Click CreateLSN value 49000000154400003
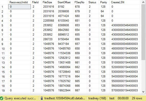 click(125, 53)
